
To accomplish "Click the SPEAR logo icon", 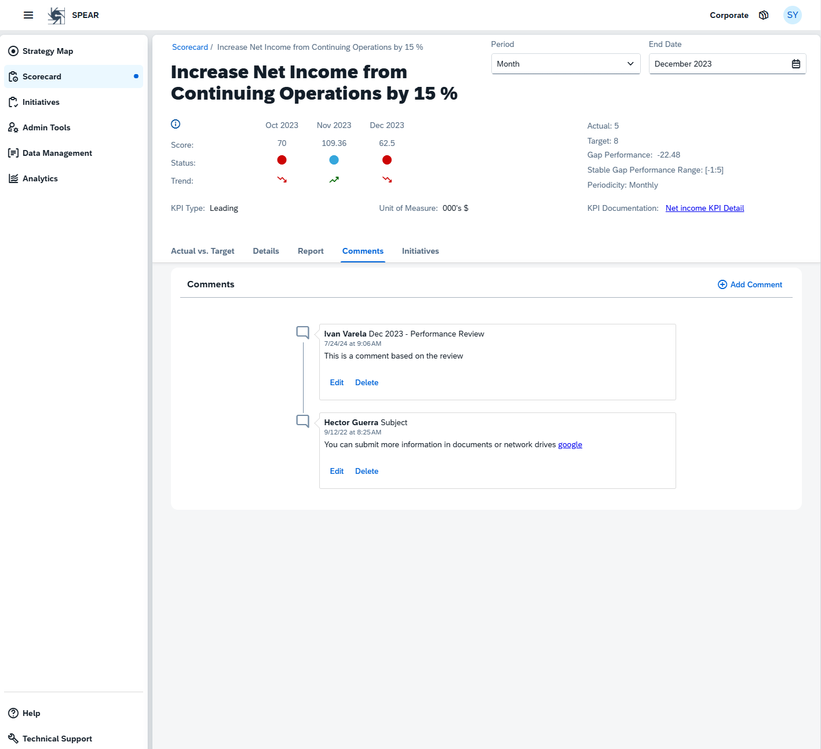I will click(56, 16).
